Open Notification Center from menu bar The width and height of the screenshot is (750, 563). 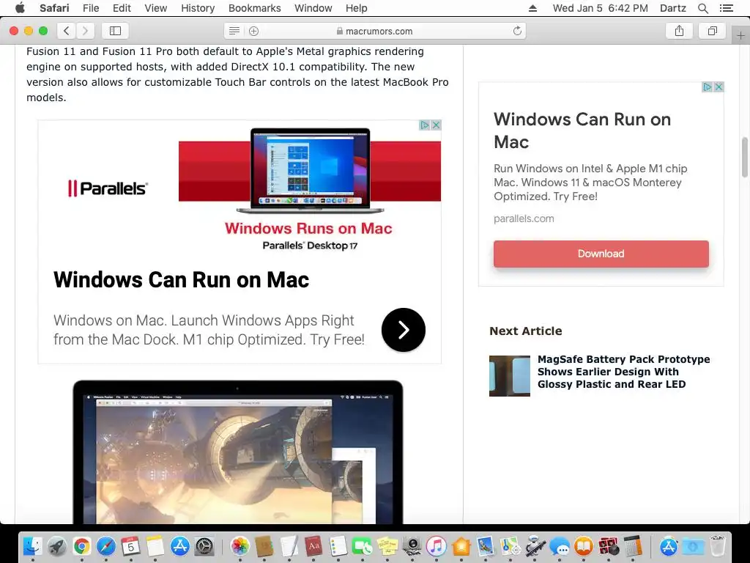click(x=726, y=8)
